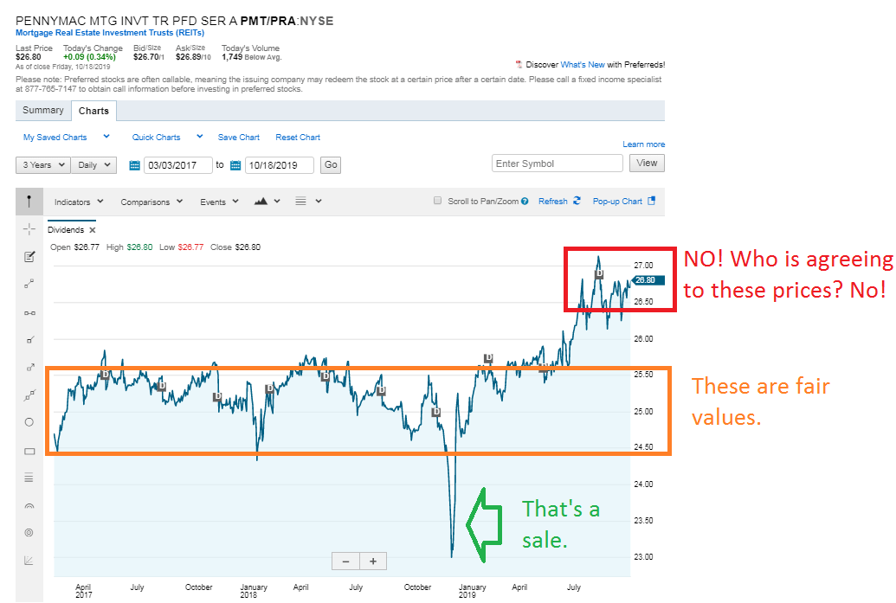Select the crosshair tool in chart sidebar
This screenshot has width=896, height=603.
[29, 229]
